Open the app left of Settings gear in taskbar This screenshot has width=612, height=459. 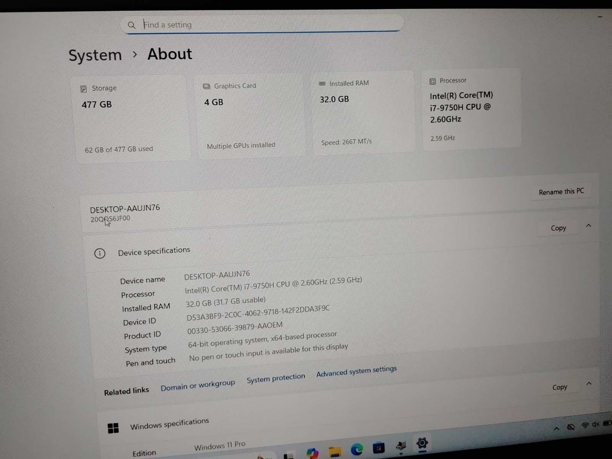(401, 445)
